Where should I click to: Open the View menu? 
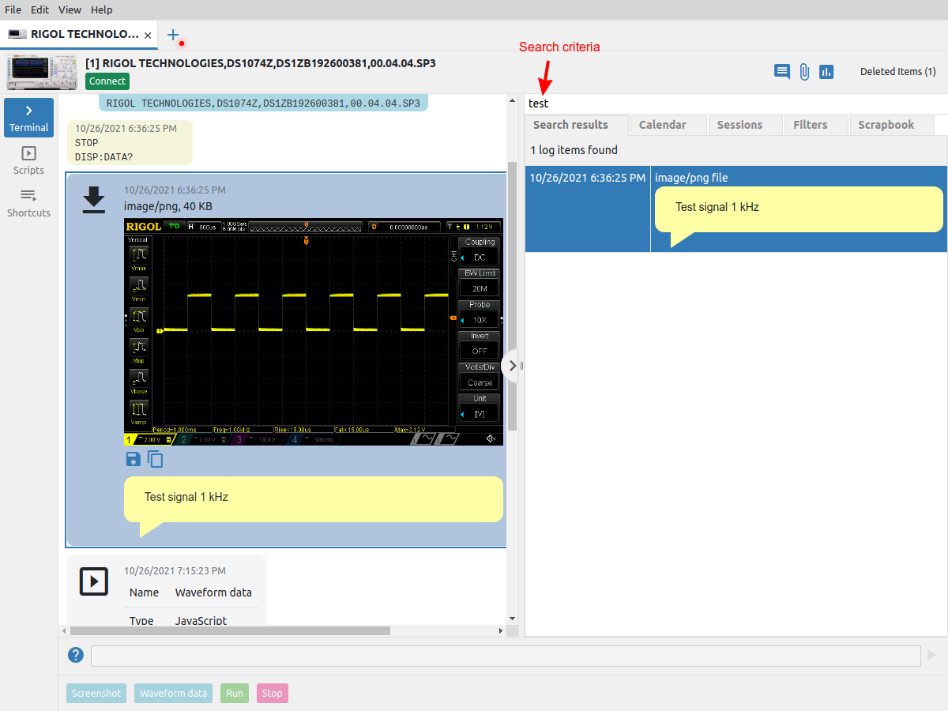coord(70,9)
